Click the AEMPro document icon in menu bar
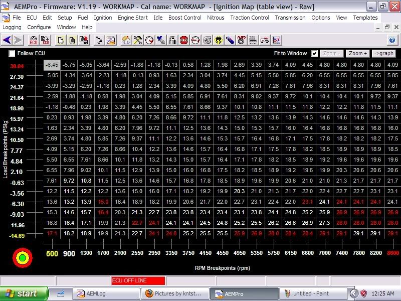Image resolution: width=401 pixels, height=301 pixels. pos(6,18)
